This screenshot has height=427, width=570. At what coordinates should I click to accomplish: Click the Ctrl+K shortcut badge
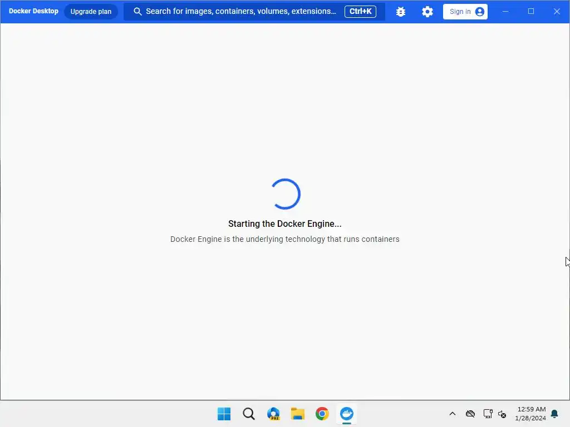click(x=360, y=11)
